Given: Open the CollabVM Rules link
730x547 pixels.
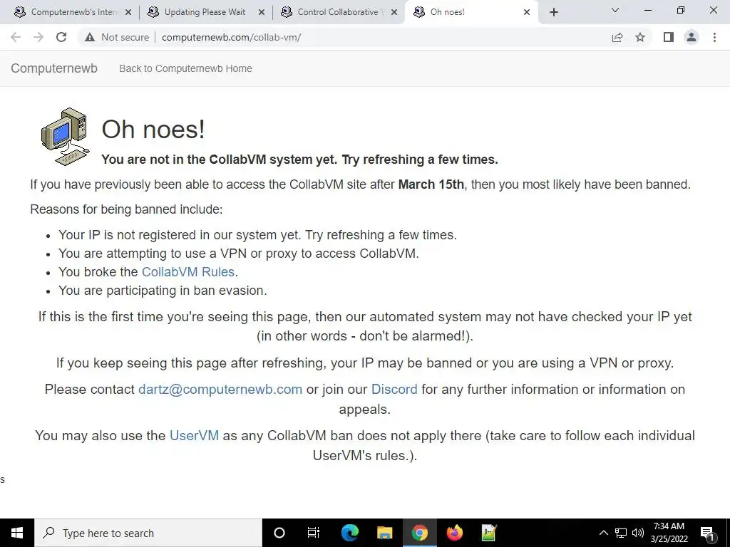Looking at the screenshot, I should [x=188, y=271].
